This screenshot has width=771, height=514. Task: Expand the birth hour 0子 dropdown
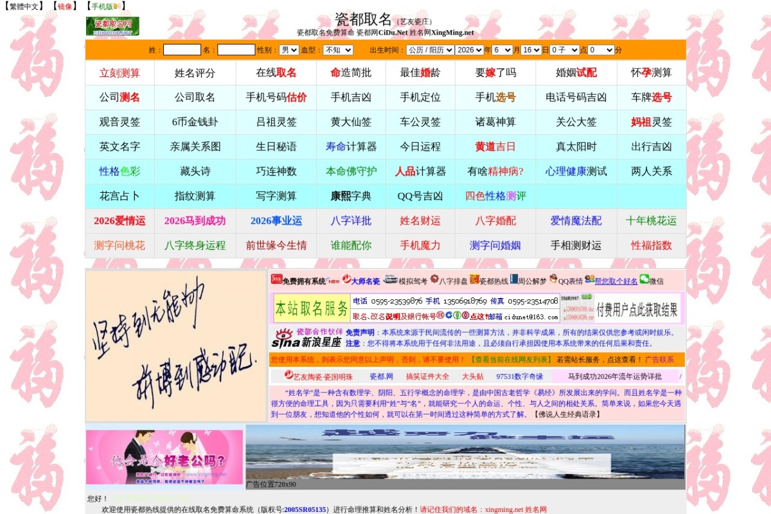(565, 49)
